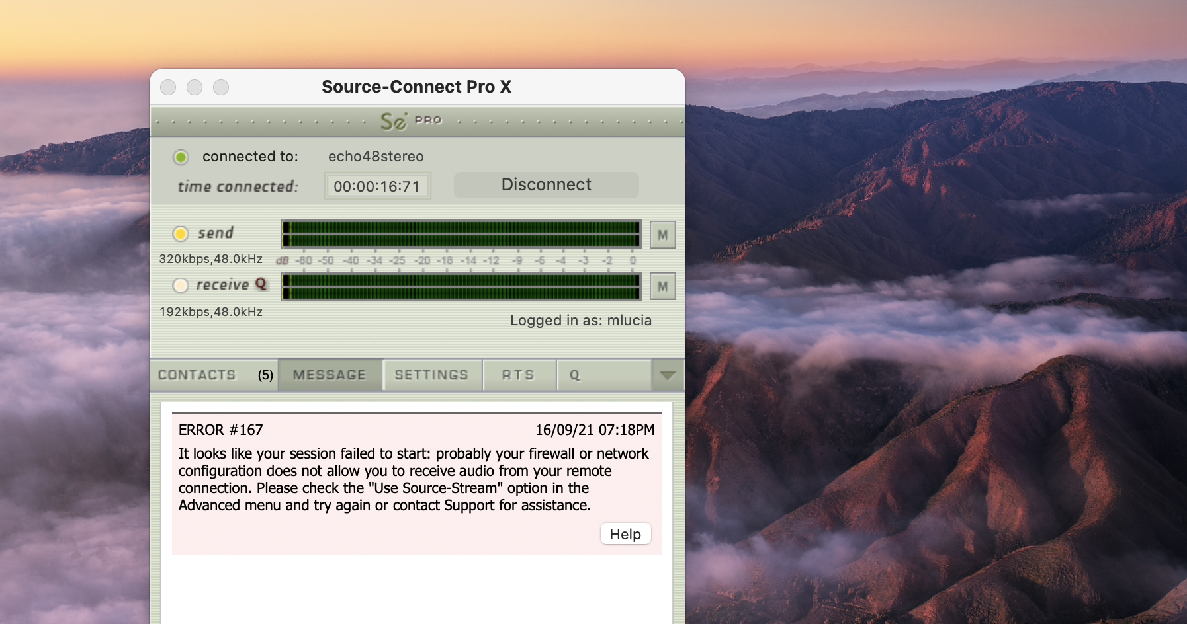Switch to the Message tab
Viewport: 1187px width, 624px height.
330,375
